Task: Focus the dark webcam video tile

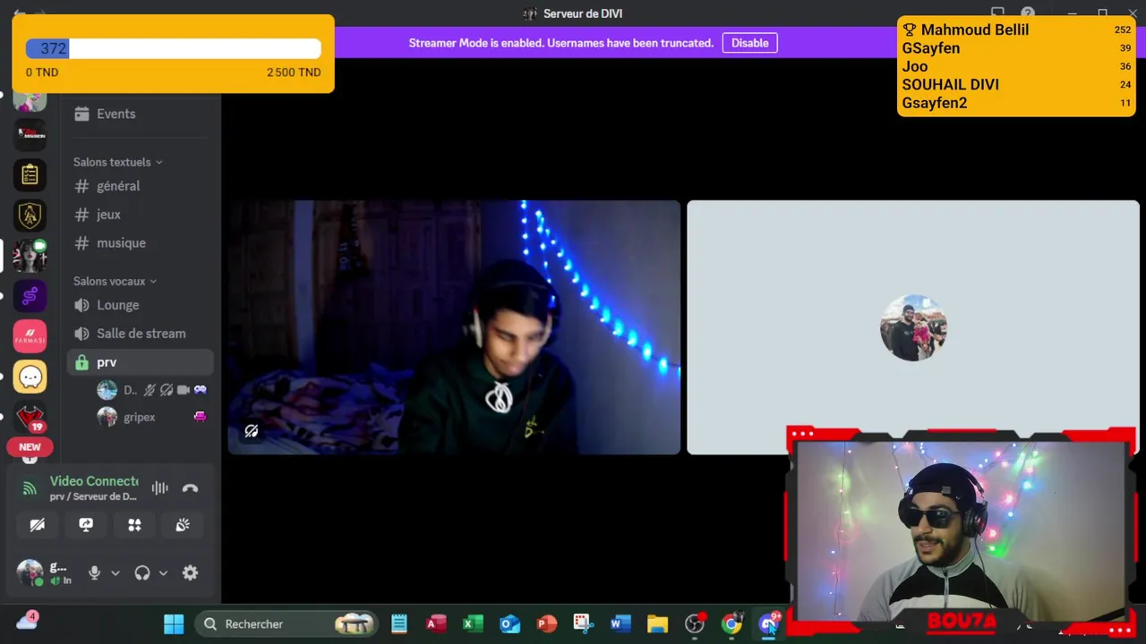Action: [x=454, y=327]
